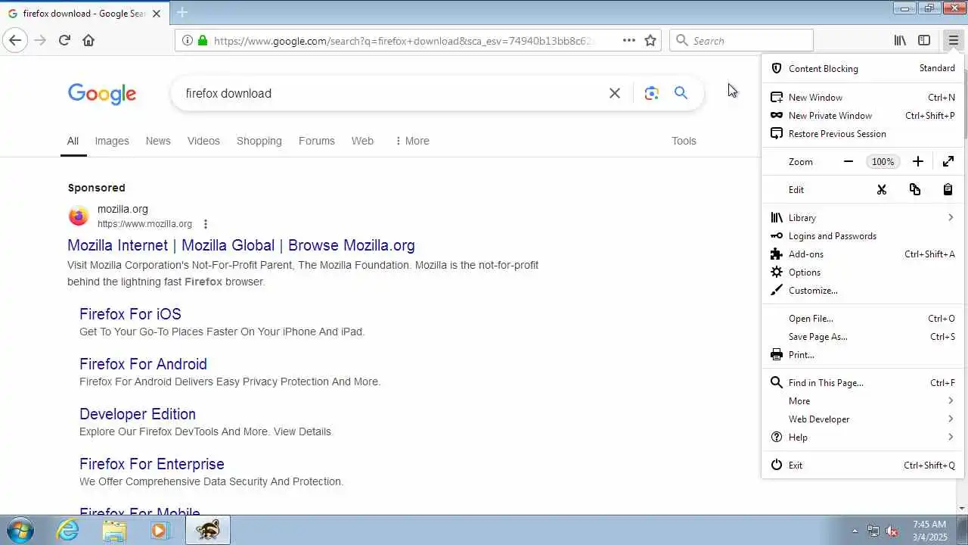
Task: Copy selection using Edit row icon
Action: pos(915,189)
